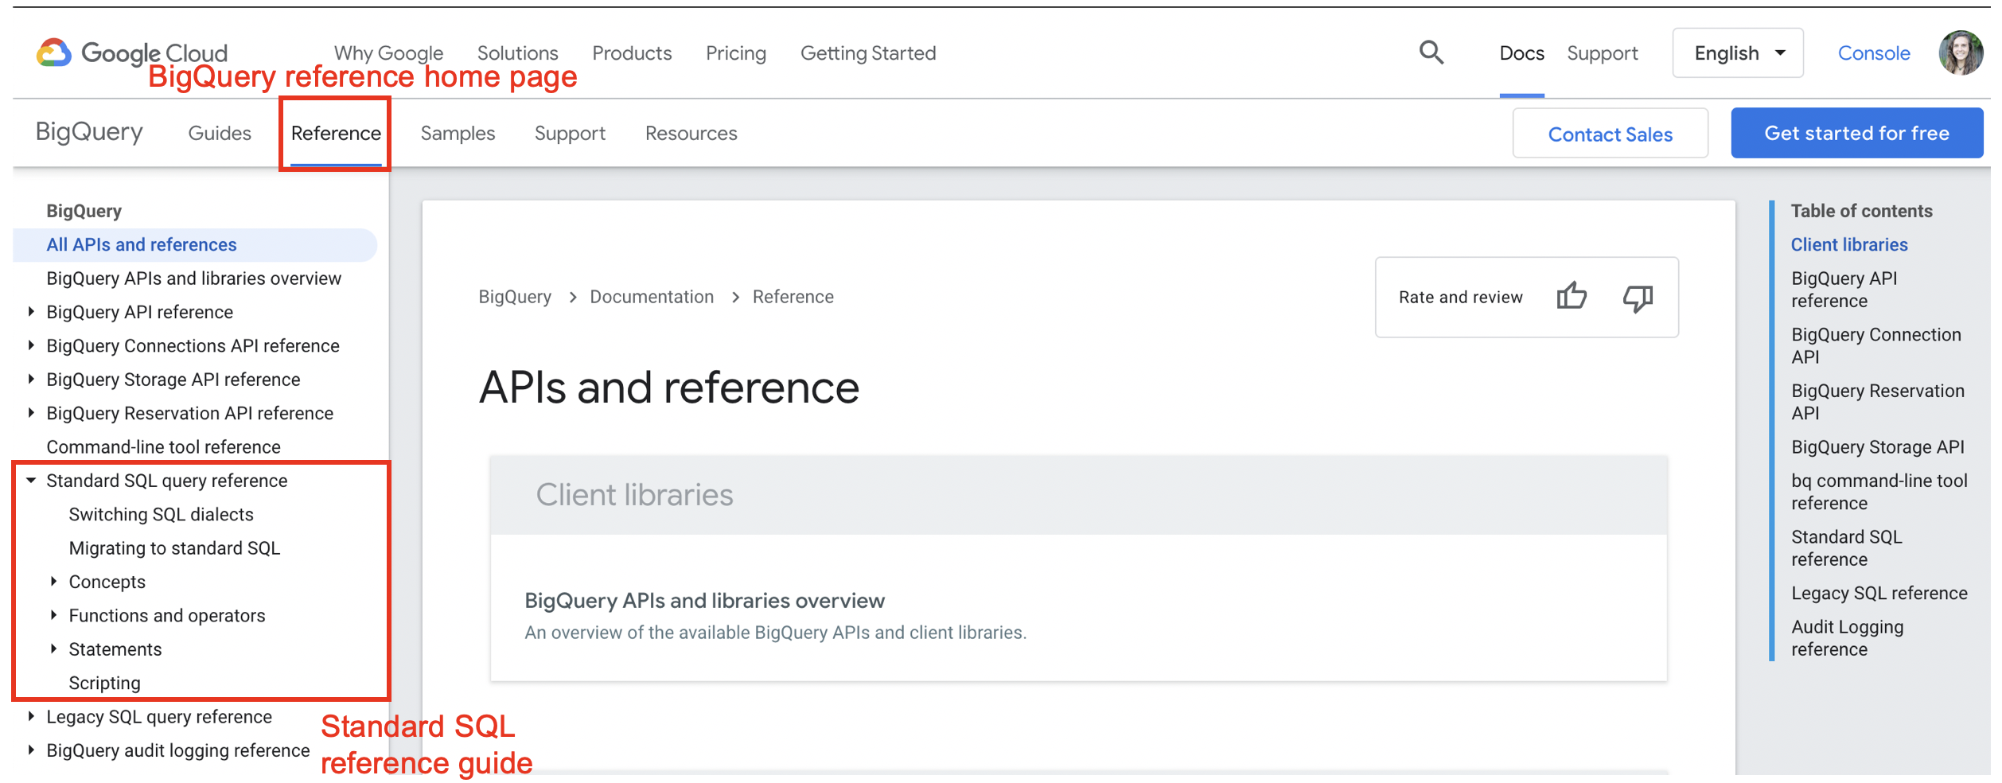2002x783 pixels.
Task: Open the English language dropdown
Action: [x=1738, y=53]
